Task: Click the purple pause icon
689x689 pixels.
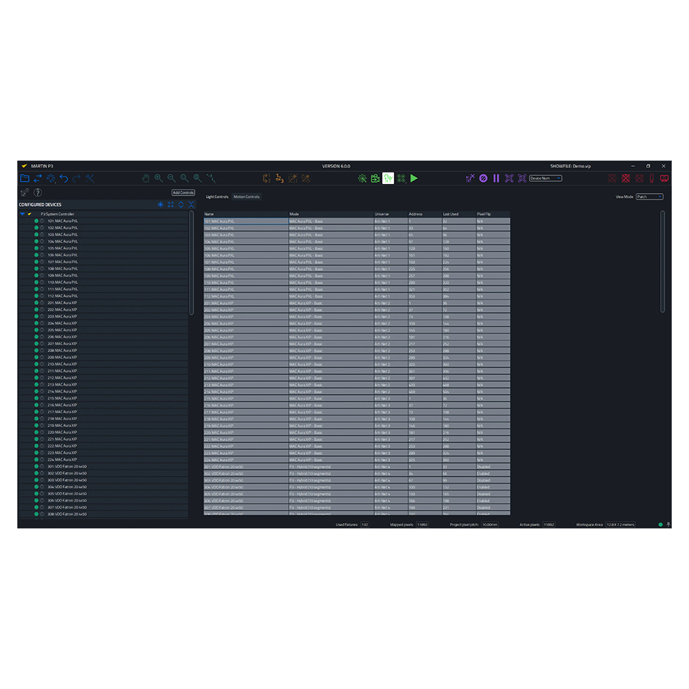Action: [496, 178]
